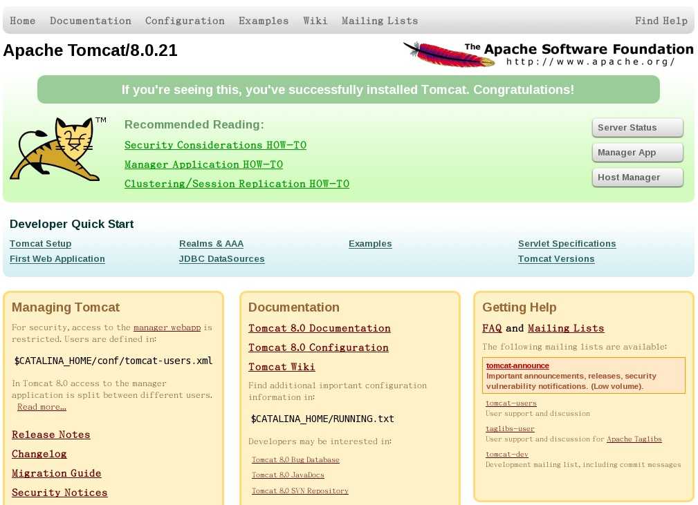Click the green Congratulations banner text
698x505 pixels.
point(348,90)
